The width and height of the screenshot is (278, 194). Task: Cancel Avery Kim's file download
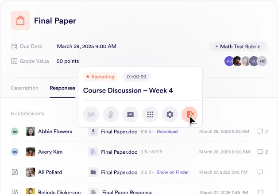click(x=93, y=152)
